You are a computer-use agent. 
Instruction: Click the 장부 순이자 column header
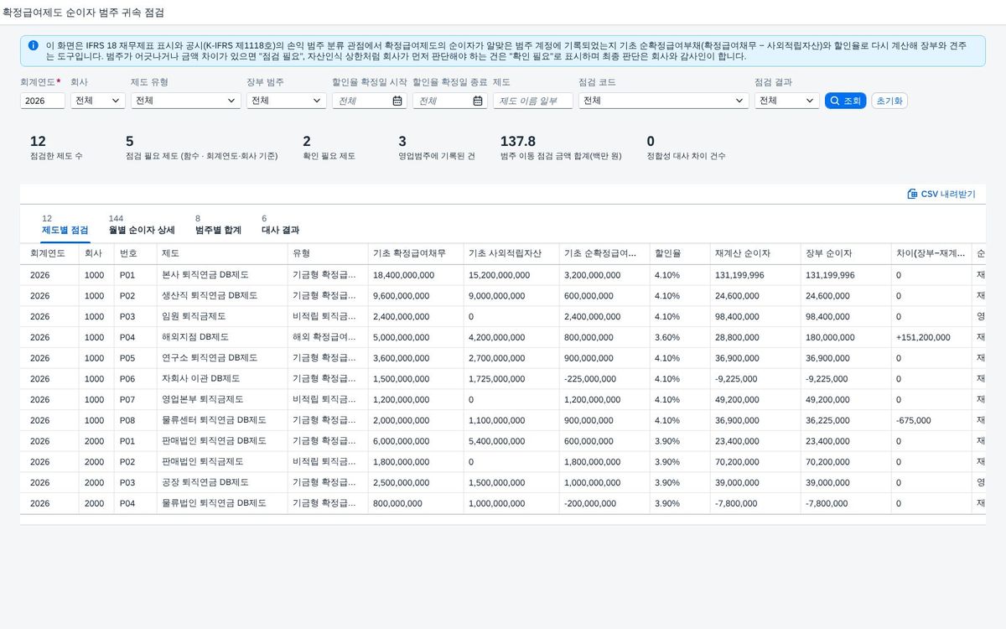[844, 253]
